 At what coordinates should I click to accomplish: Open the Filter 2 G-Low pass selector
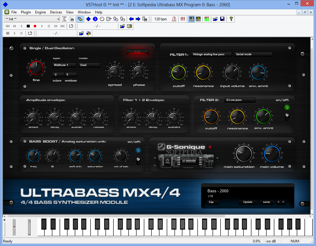(240, 100)
